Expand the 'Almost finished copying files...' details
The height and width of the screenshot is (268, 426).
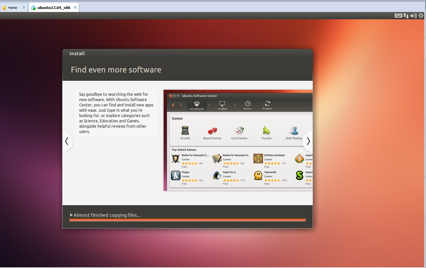(x=71, y=215)
